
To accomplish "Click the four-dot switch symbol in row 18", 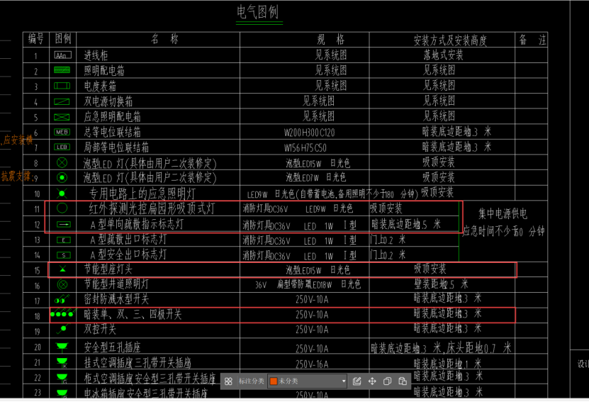I will point(62,313).
